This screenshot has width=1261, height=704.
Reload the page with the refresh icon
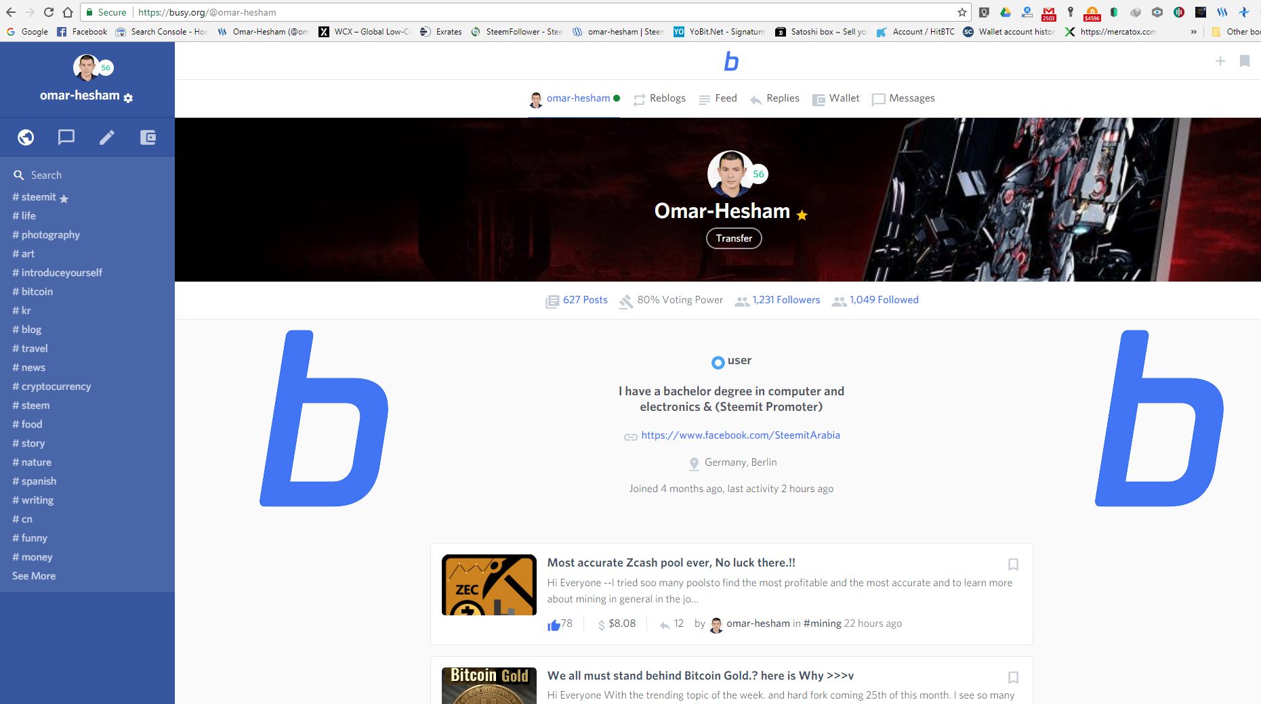(x=48, y=12)
